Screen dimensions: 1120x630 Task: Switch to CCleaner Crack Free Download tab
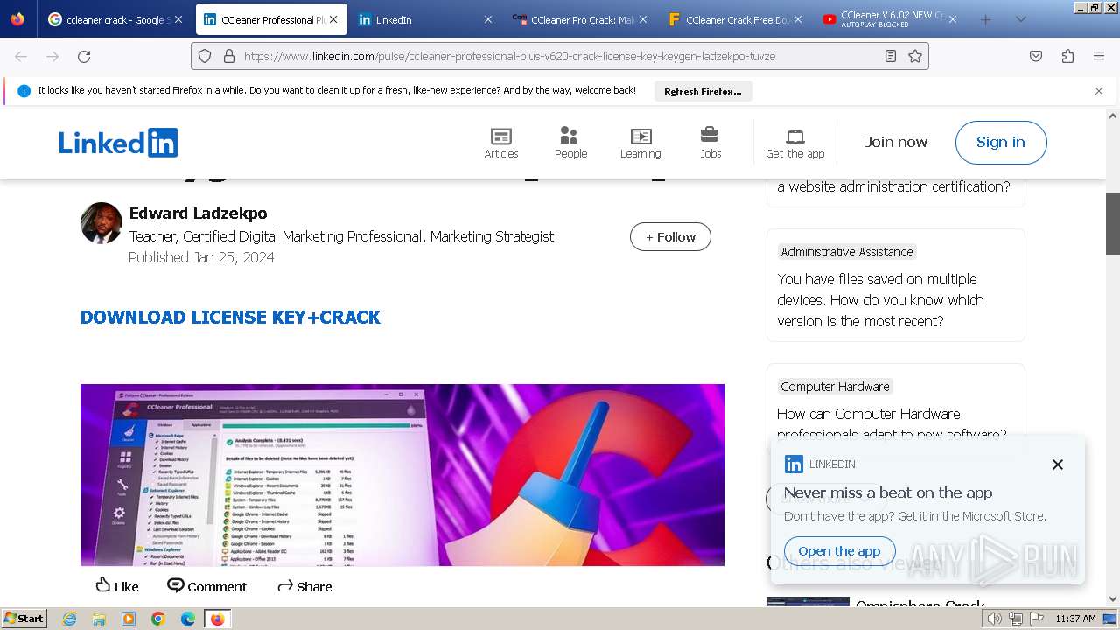tap(735, 19)
